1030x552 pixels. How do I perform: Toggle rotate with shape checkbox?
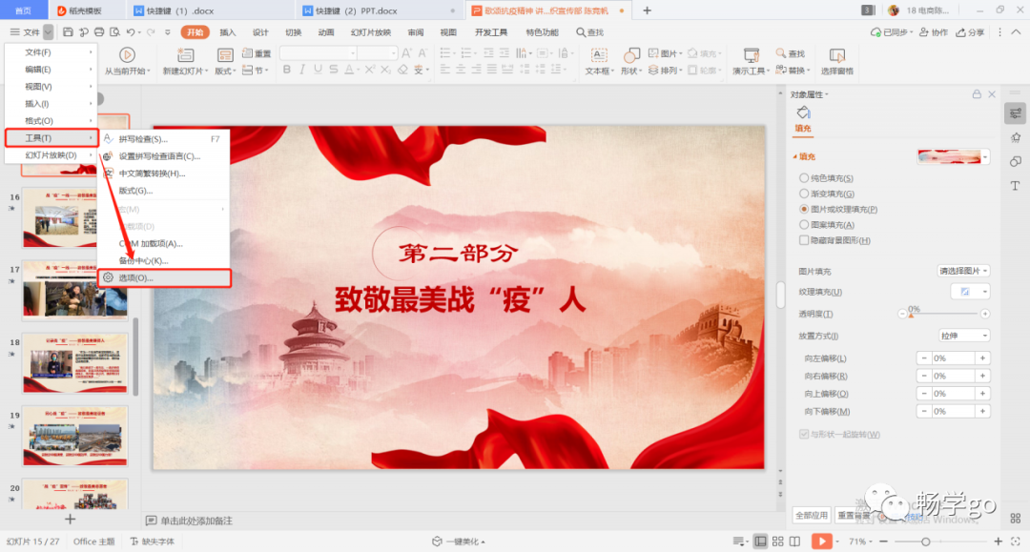803,435
